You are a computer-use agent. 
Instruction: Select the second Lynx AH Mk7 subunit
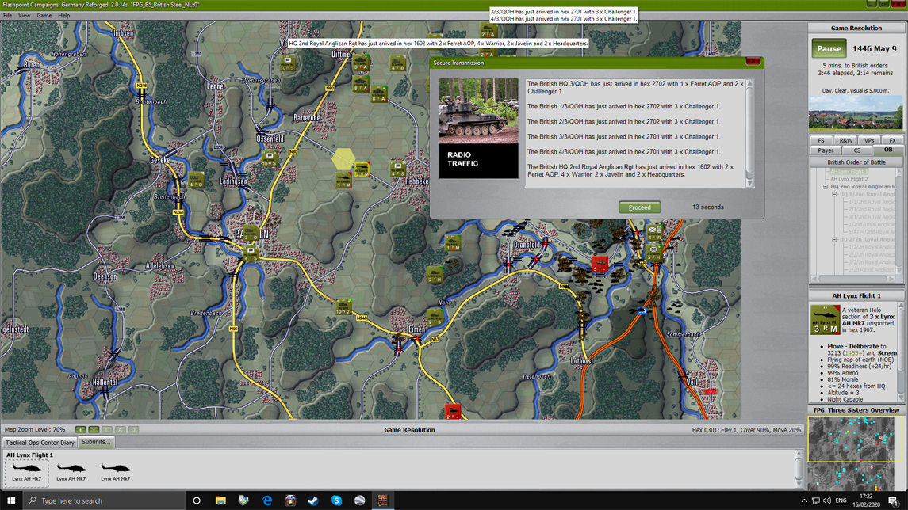tap(71, 472)
